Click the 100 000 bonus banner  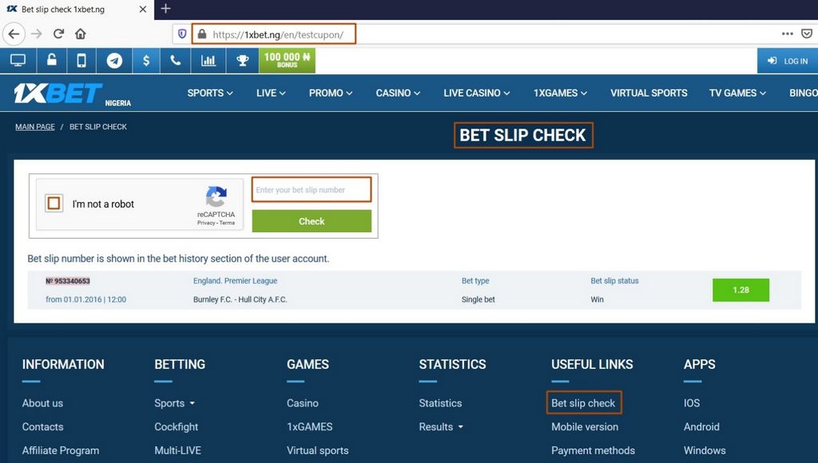(x=287, y=59)
